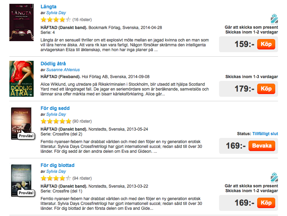Click the Tillfälligt slut status link

click(x=265, y=134)
